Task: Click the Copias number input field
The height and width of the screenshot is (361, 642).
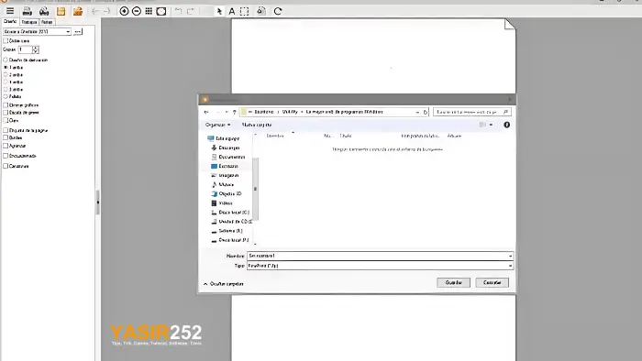Action: pos(25,49)
